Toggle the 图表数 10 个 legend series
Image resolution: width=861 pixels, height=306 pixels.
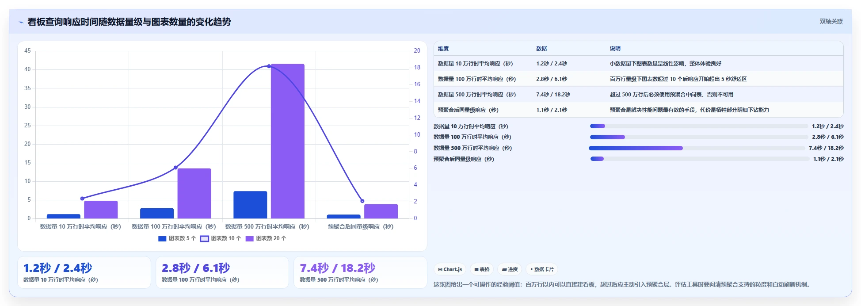[x=221, y=238]
